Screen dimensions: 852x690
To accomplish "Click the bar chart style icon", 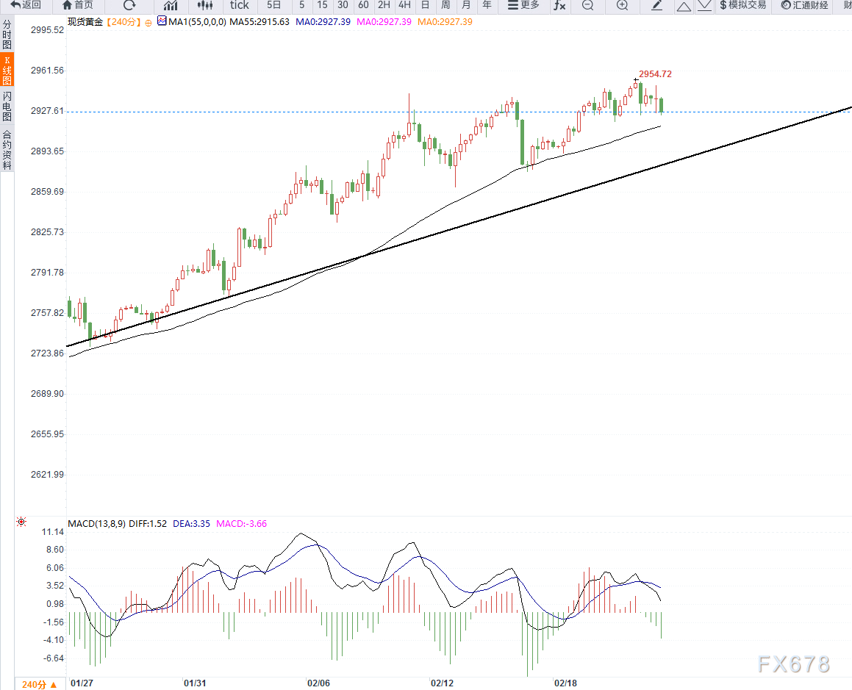I will click(x=171, y=5).
